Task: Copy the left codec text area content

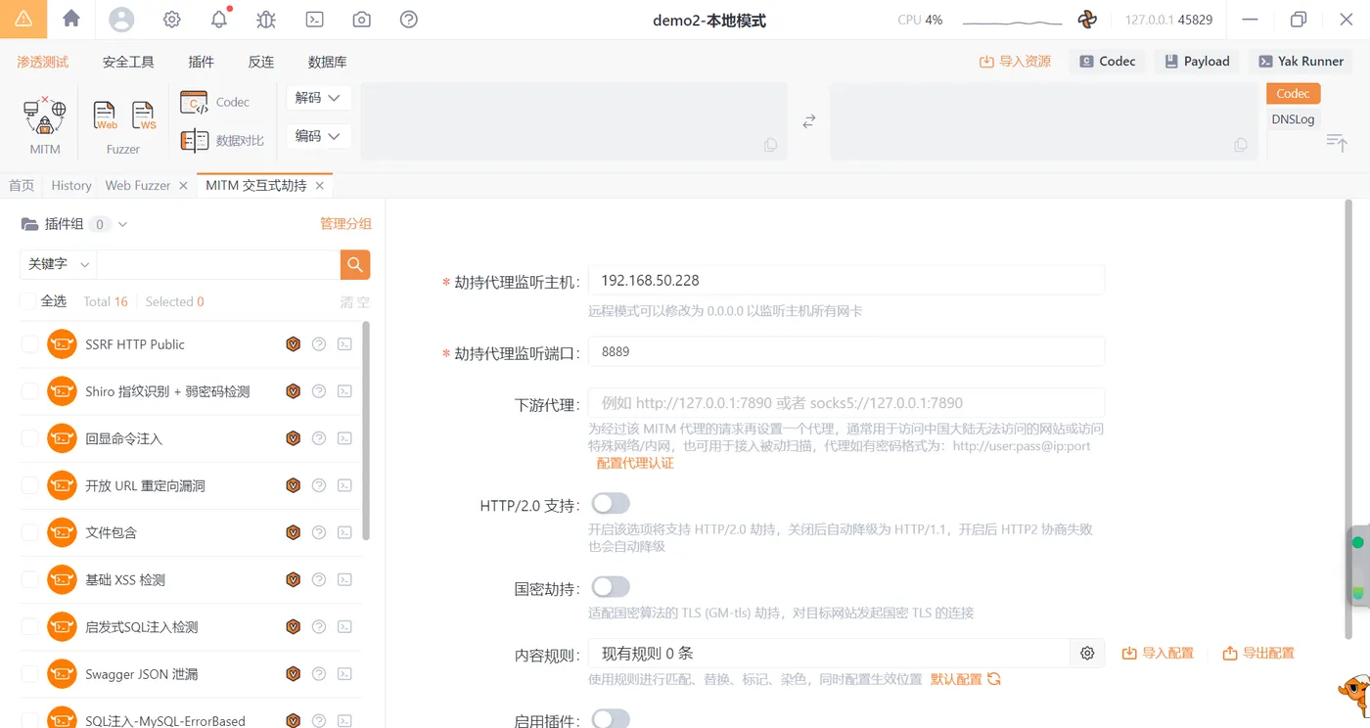Action: click(771, 145)
